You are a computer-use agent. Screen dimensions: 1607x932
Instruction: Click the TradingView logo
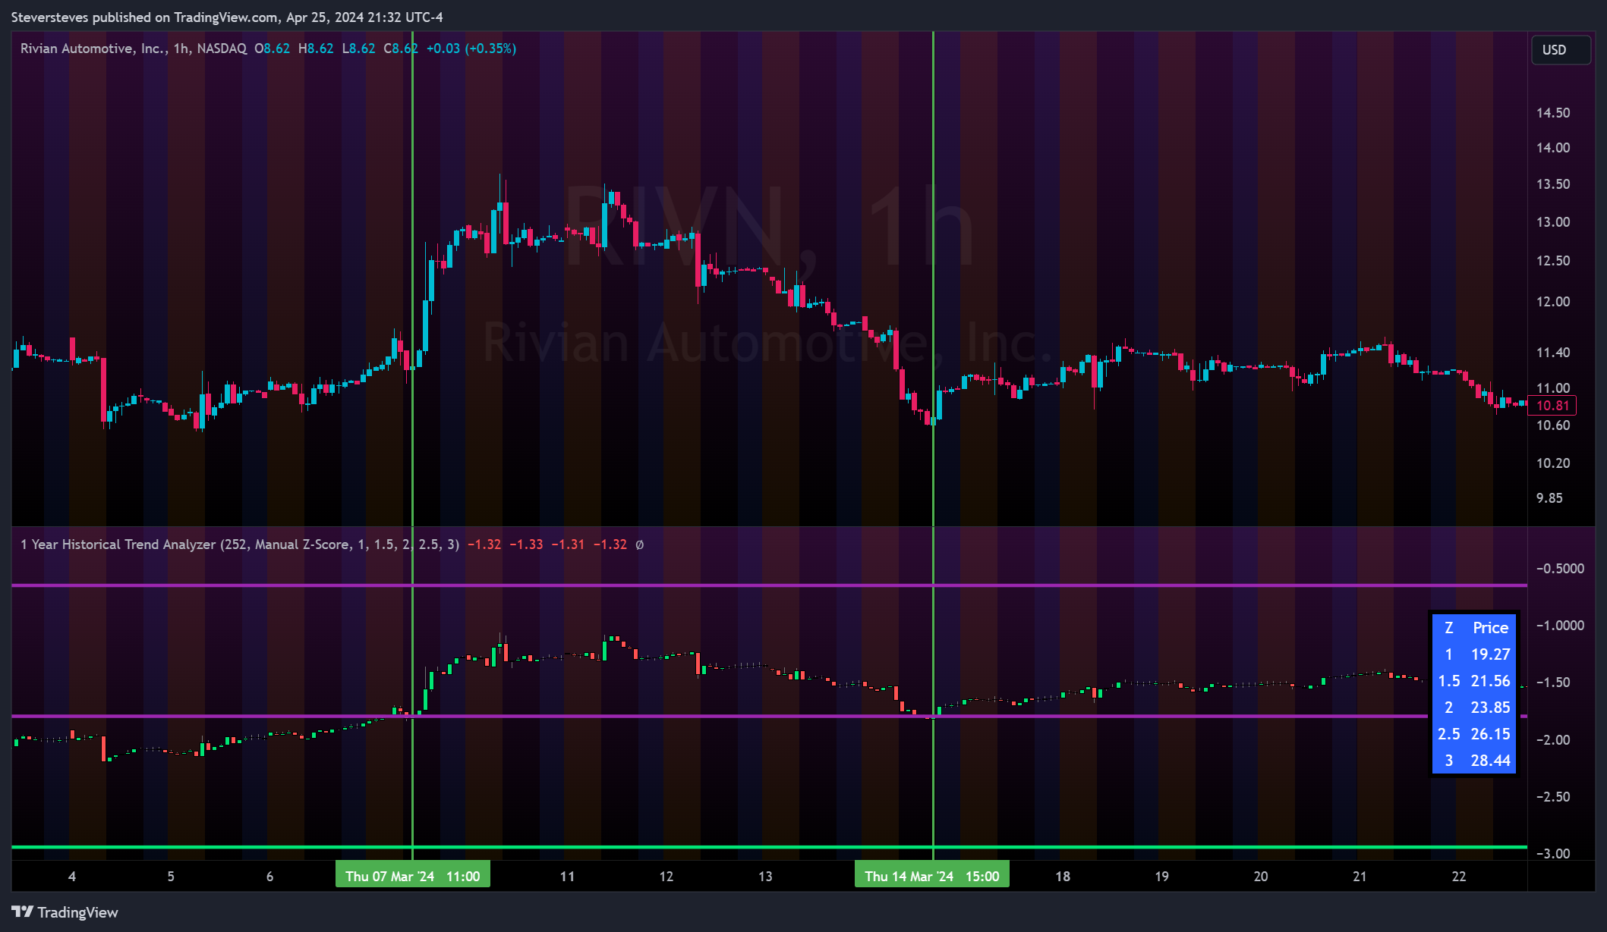coord(65,912)
